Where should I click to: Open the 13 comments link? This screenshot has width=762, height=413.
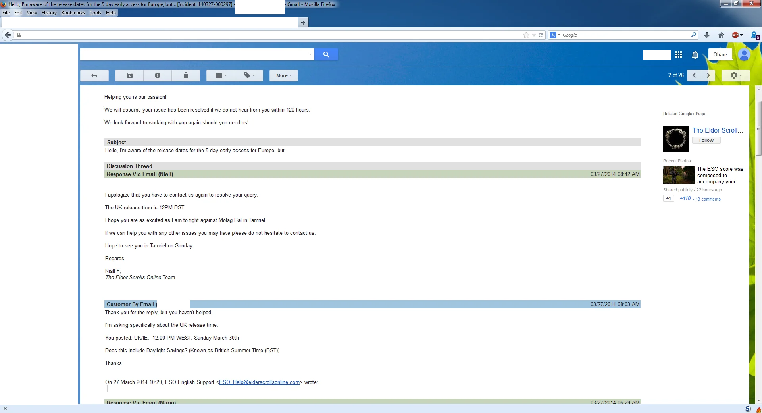pyautogui.click(x=708, y=199)
